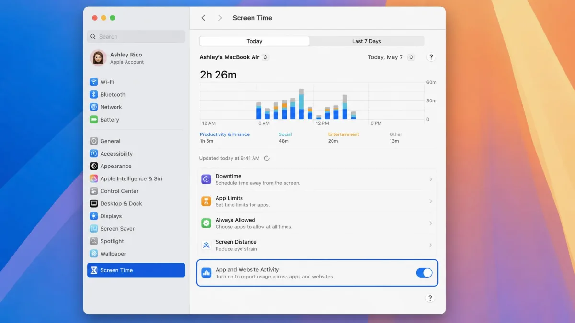Click in the Search field
The height and width of the screenshot is (323, 575).
[137, 36]
